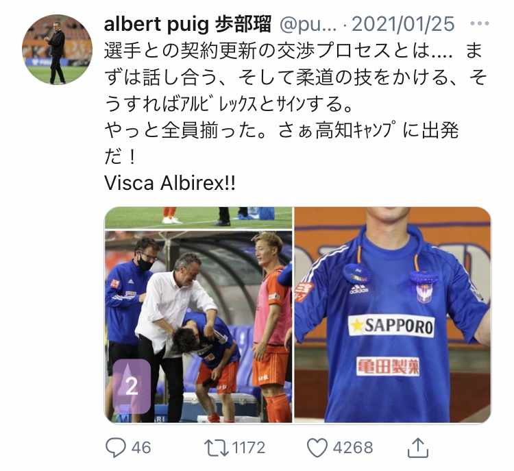Tap the first line of Japanese tweet text
Screen dimensions: 514x471
[293, 51]
